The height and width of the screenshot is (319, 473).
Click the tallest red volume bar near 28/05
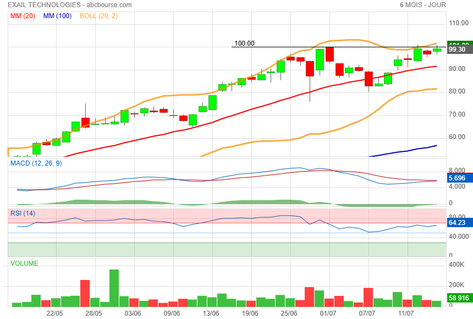click(85, 293)
